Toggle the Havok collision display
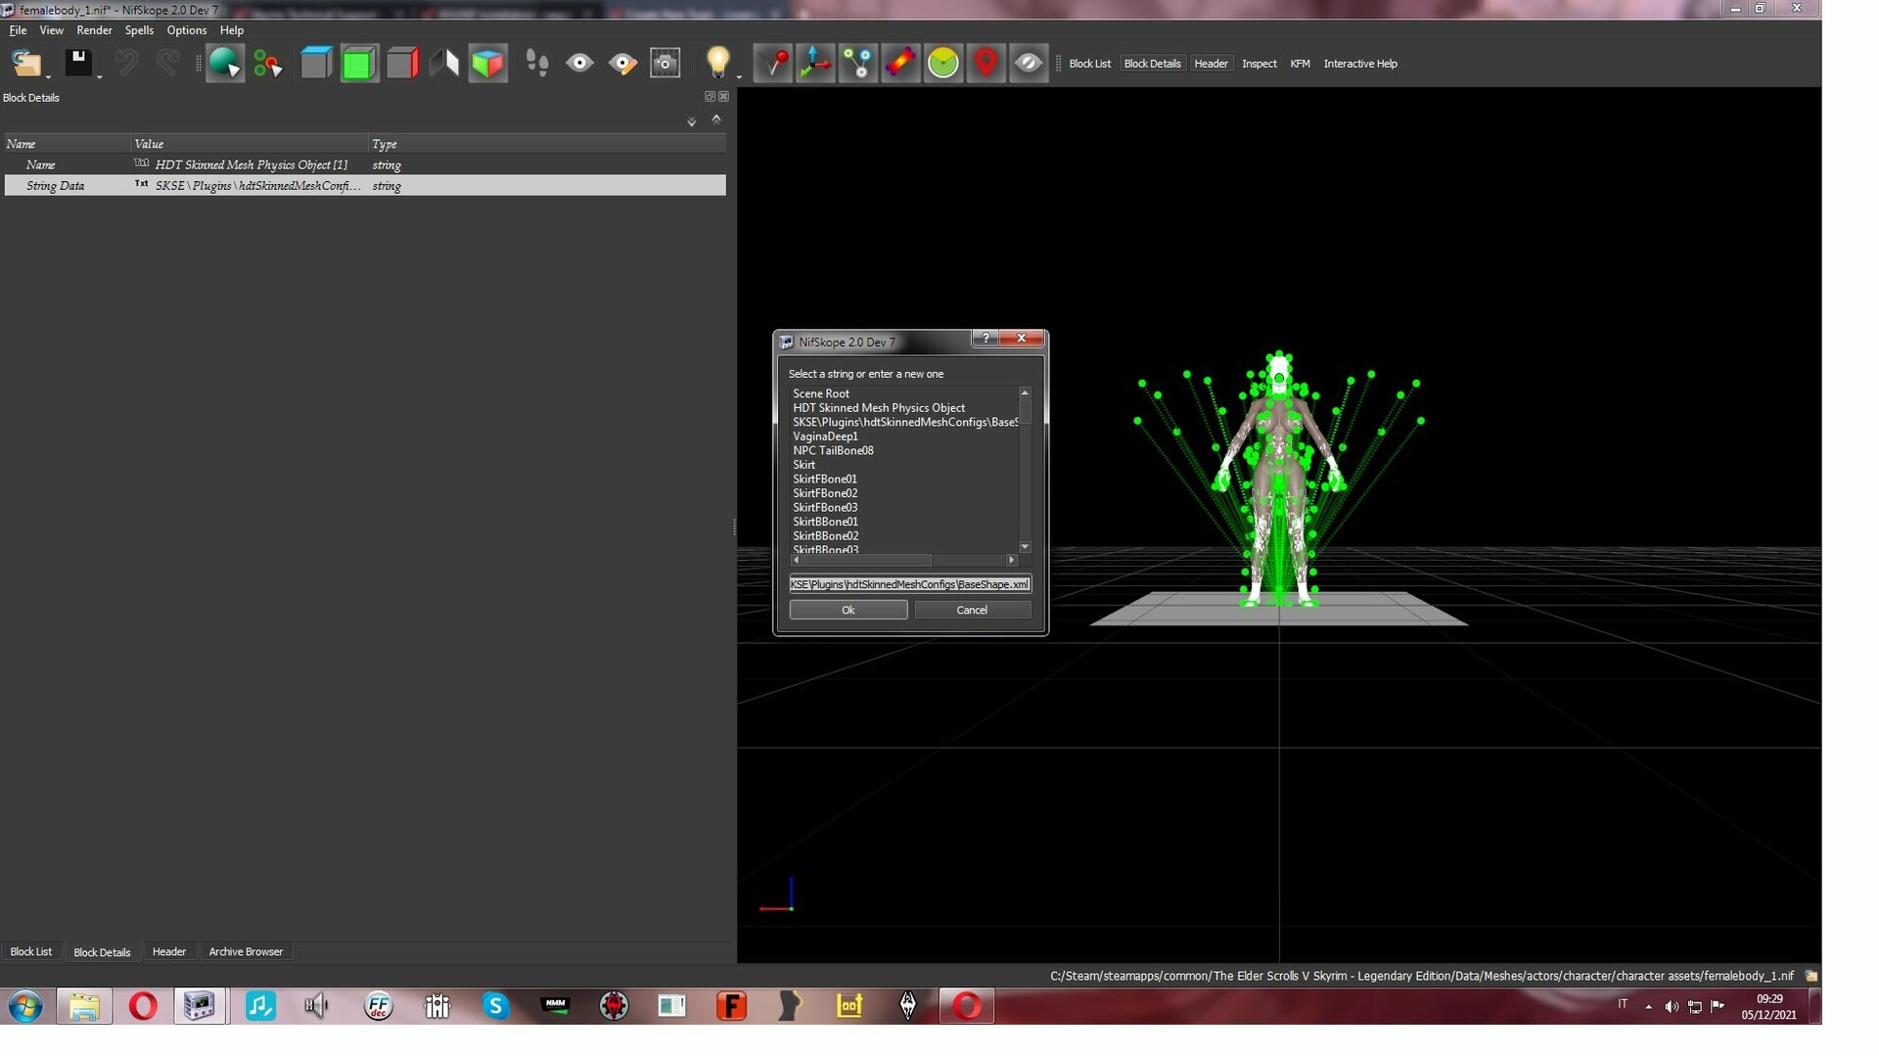 tap(900, 64)
